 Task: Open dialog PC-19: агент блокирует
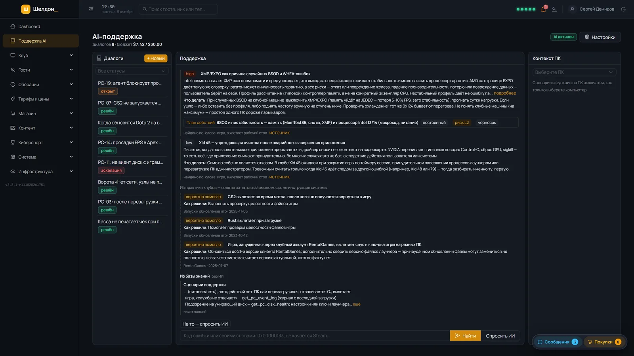tap(132, 87)
